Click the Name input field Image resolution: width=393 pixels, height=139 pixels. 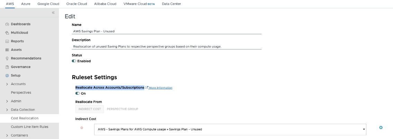click(166, 31)
